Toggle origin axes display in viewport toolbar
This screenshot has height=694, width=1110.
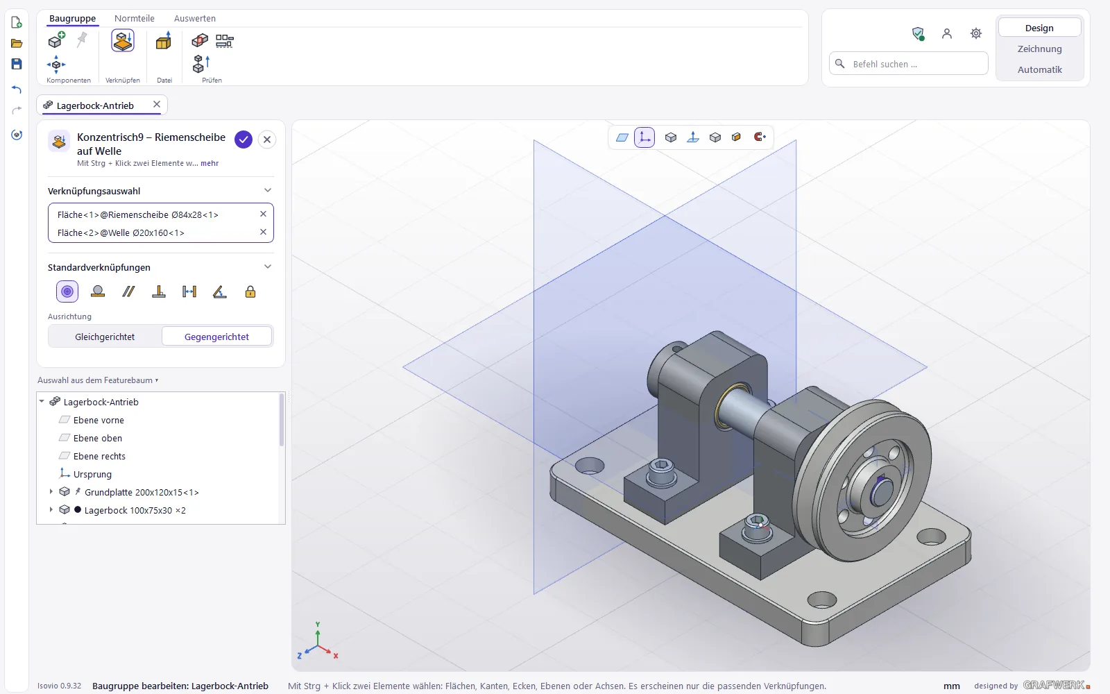pos(644,137)
